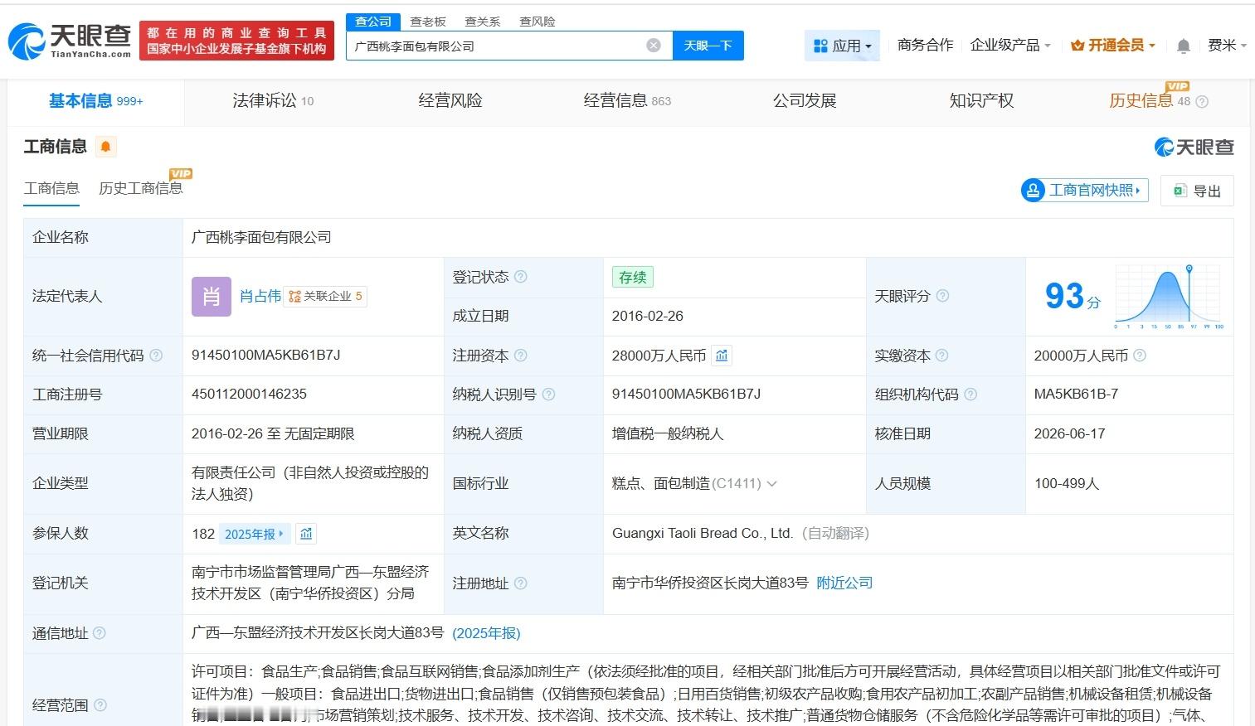The height and width of the screenshot is (726, 1255).
Task: Open legal representative 肖占伟 link
Action: tap(260, 296)
